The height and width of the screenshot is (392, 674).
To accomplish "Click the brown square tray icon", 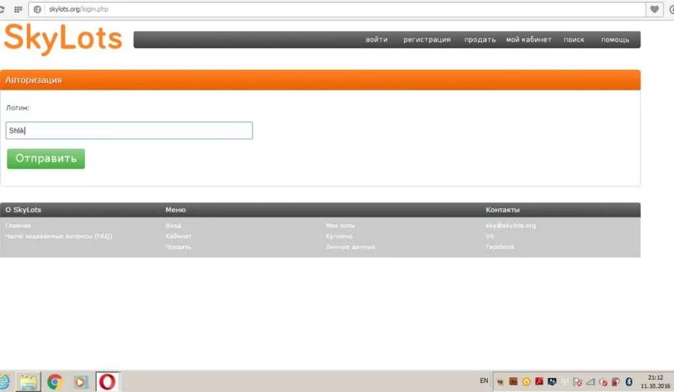I will click(513, 381).
